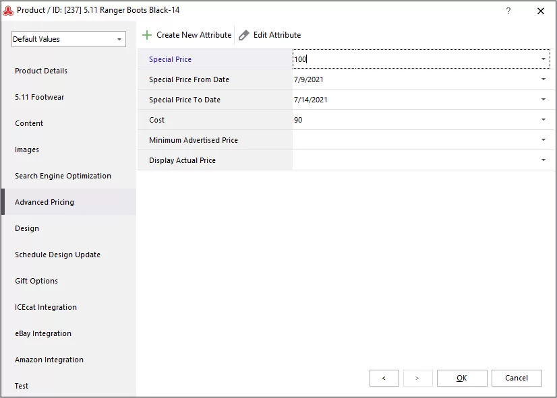Screen dimensions: 557x398
Task: Click the Cancel button
Action: coord(517,378)
